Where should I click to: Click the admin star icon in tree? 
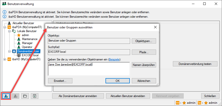pos(19,35)
